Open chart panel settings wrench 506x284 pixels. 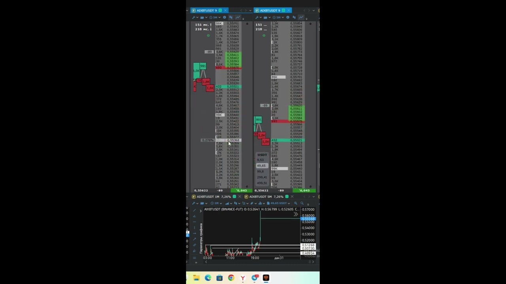(194, 203)
